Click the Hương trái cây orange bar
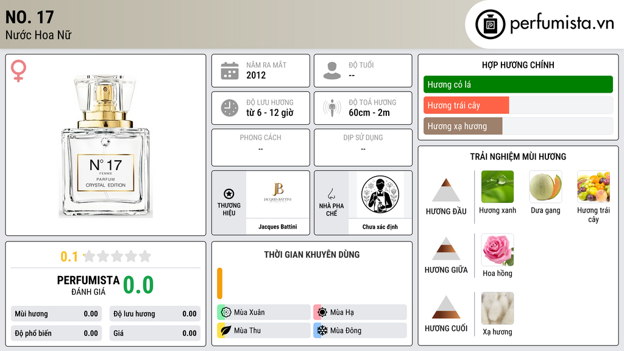Viewport: 624px width, 351px height. pyautogui.click(x=466, y=105)
